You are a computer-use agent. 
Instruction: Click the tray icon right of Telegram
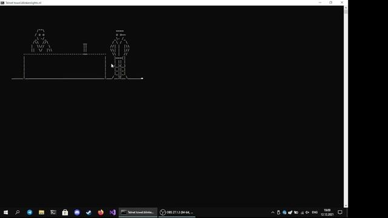[290, 213]
